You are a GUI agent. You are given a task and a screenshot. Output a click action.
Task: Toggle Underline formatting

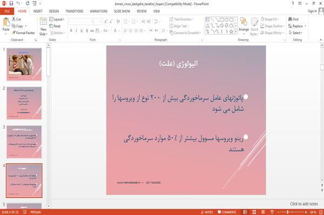pos(82,31)
